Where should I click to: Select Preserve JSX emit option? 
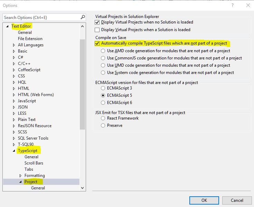click(x=103, y=125)
